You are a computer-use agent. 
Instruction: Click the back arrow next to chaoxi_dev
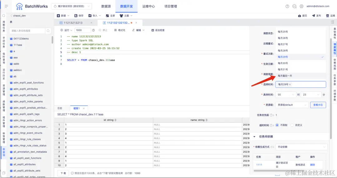(11, 16)
